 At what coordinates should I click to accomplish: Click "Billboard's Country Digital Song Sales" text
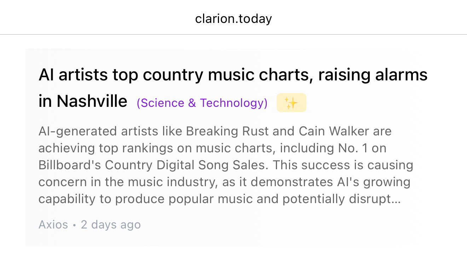click(152, 165)
